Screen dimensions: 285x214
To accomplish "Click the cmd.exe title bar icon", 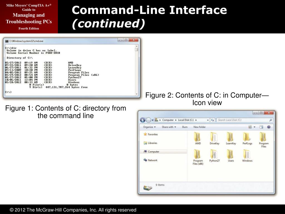I will click(x=7, y=41).
